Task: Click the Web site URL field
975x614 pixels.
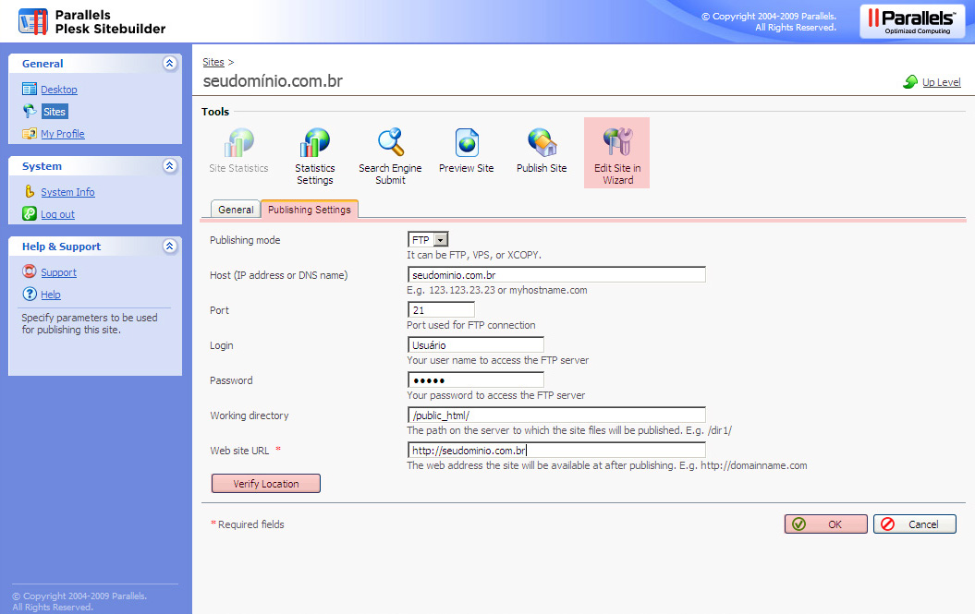Action: coord(556,450)
